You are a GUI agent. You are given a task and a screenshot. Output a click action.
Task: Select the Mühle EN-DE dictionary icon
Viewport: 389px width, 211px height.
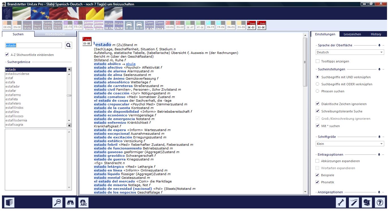click(119, 25)
